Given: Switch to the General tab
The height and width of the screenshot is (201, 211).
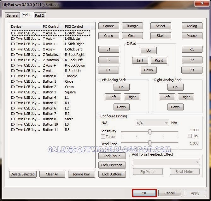Looking at the screenshot, I should click(x=12, y=15).
